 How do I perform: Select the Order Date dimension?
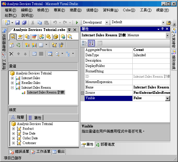pyautogui.click(x=30, y=138)
